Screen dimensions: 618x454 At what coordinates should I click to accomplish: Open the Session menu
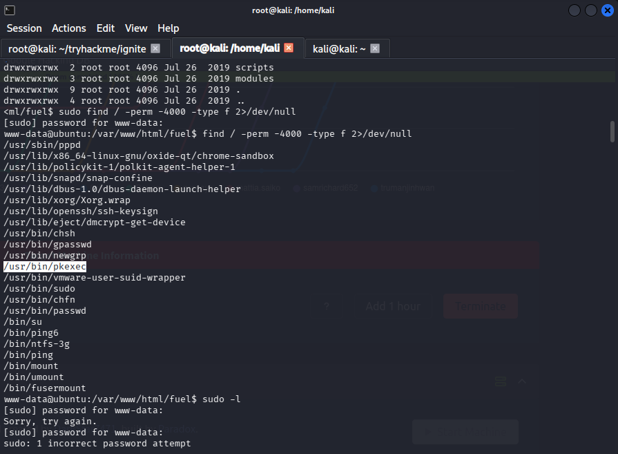pos(24,28)
